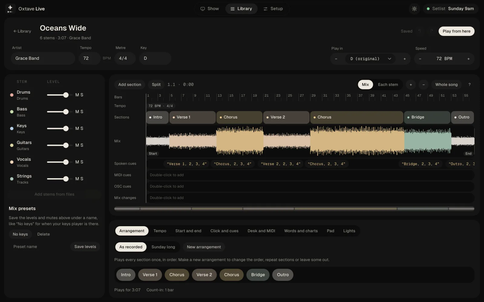Open the Setlist Sunday 9am selector
Image resolution: width=484 pixels, height=302 pixels.
pos(450,9)
